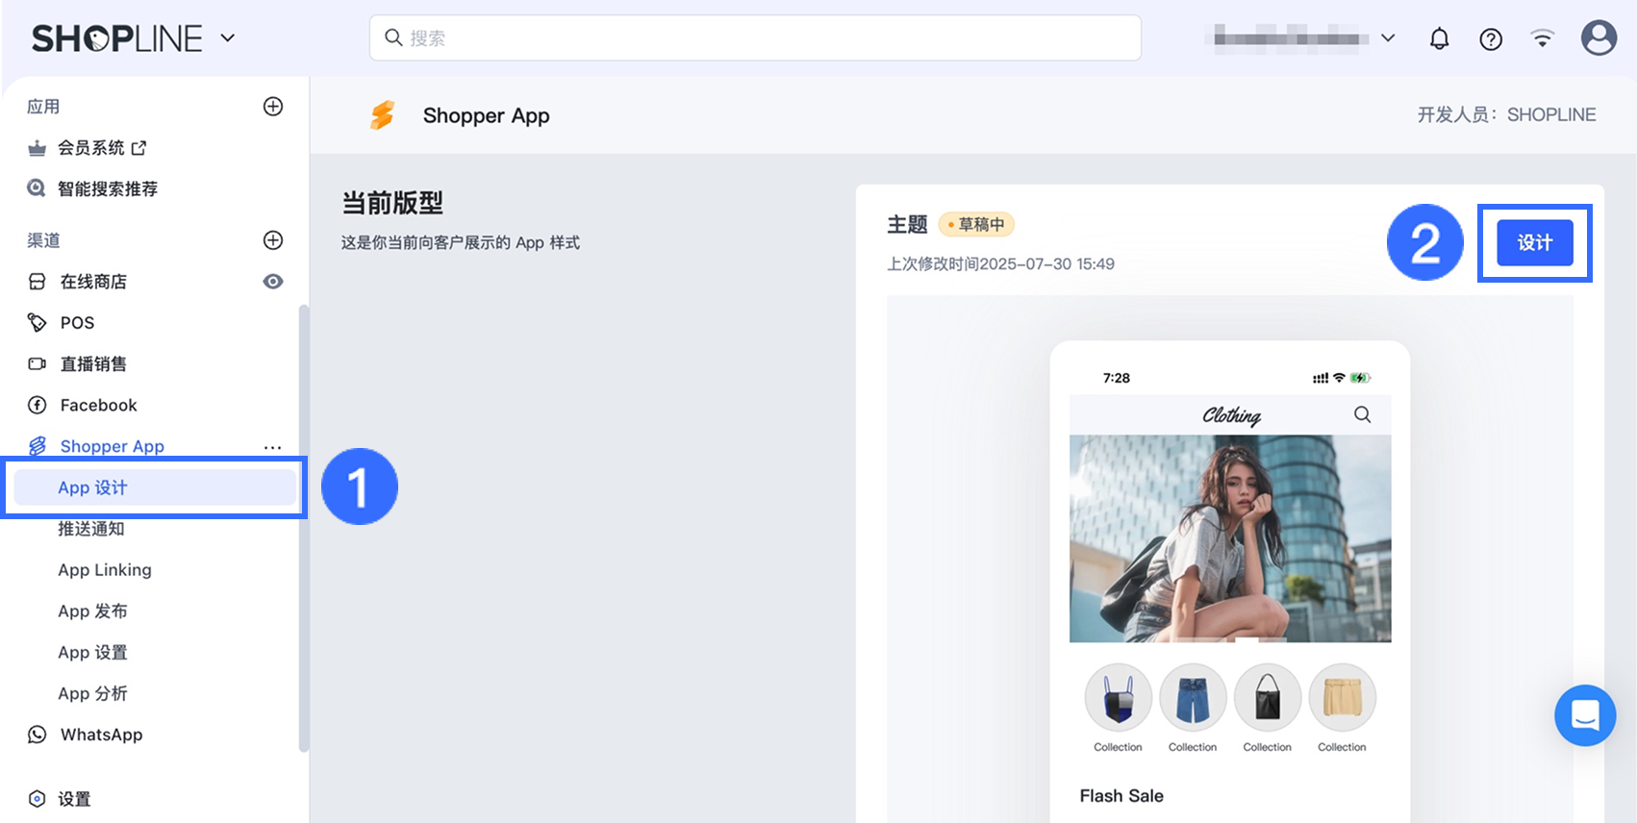Screen dimensions: 1637x823
Task: Click the WhatsApp logo icon
Action: pos(37,735)
